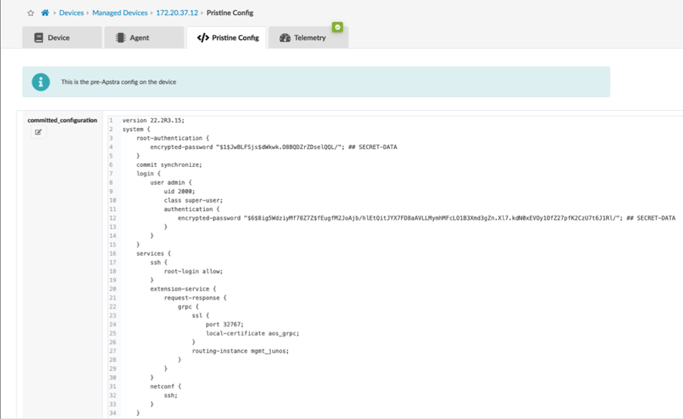This screenshot has height=419, width=683.
Task: Click the edit pencil under committed_configuration
Action: point(38,132)
